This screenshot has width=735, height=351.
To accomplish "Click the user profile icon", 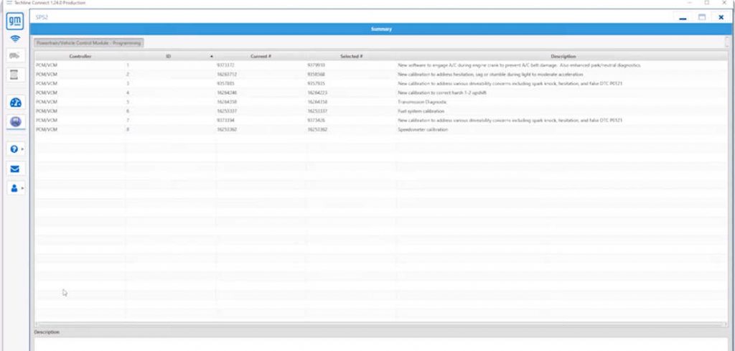I will coord(14,188).
